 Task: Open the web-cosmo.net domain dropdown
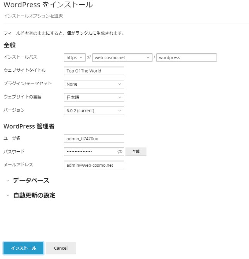(123, 58)
